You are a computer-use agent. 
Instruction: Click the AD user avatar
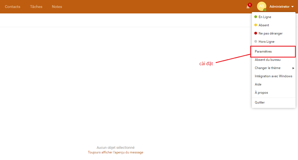(x=261, y=6)
